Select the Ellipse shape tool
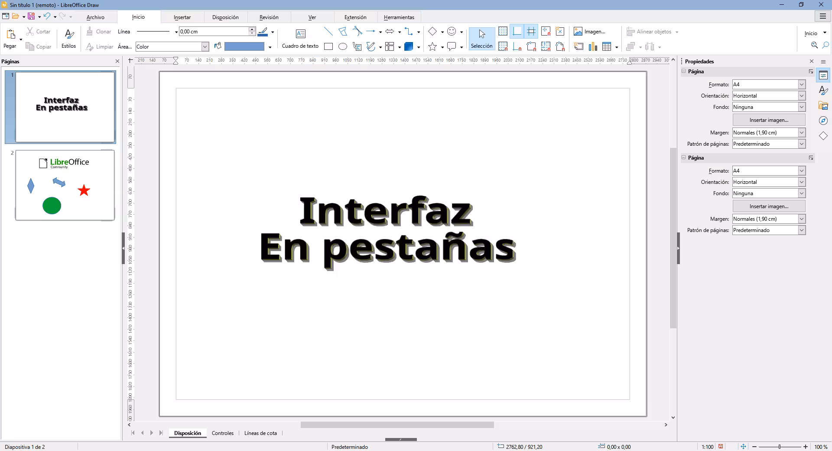 coord(343,47)
